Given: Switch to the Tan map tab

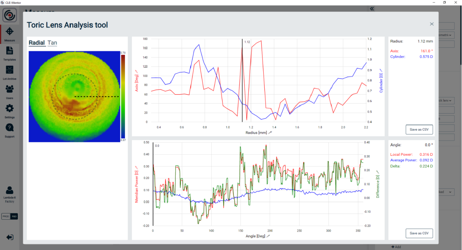Looking at the screenshot, I should pos(52,43).
